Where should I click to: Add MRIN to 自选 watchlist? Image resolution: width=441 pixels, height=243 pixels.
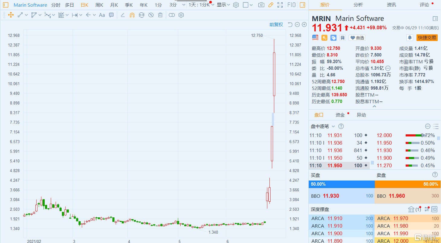357,38
